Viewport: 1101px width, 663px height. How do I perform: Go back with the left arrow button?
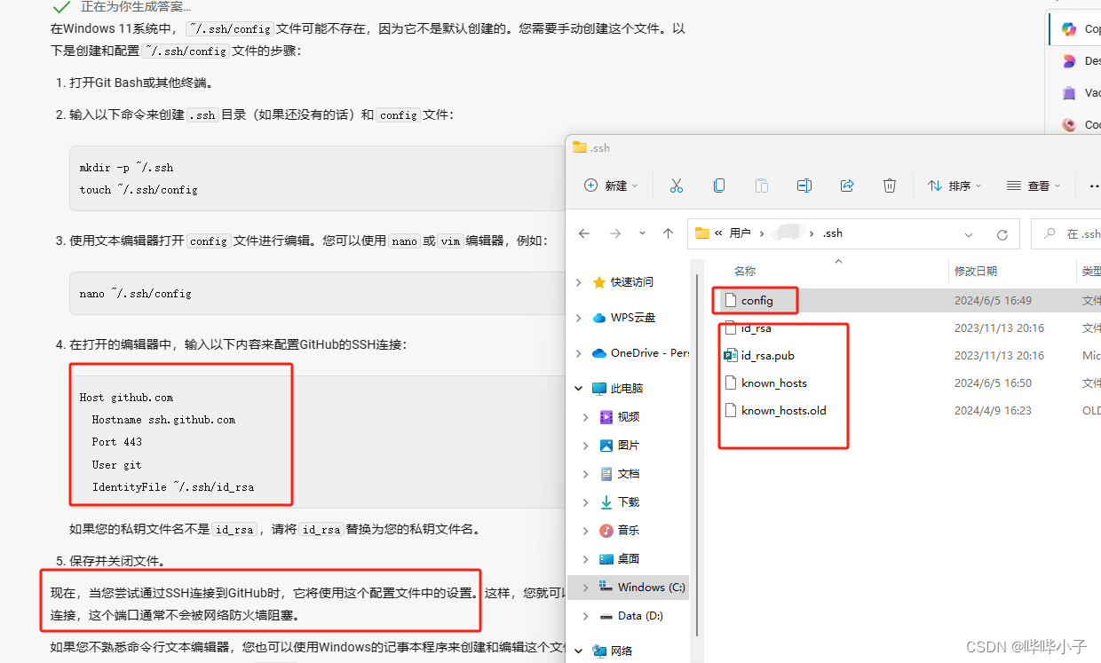click(x=584, y=233)
